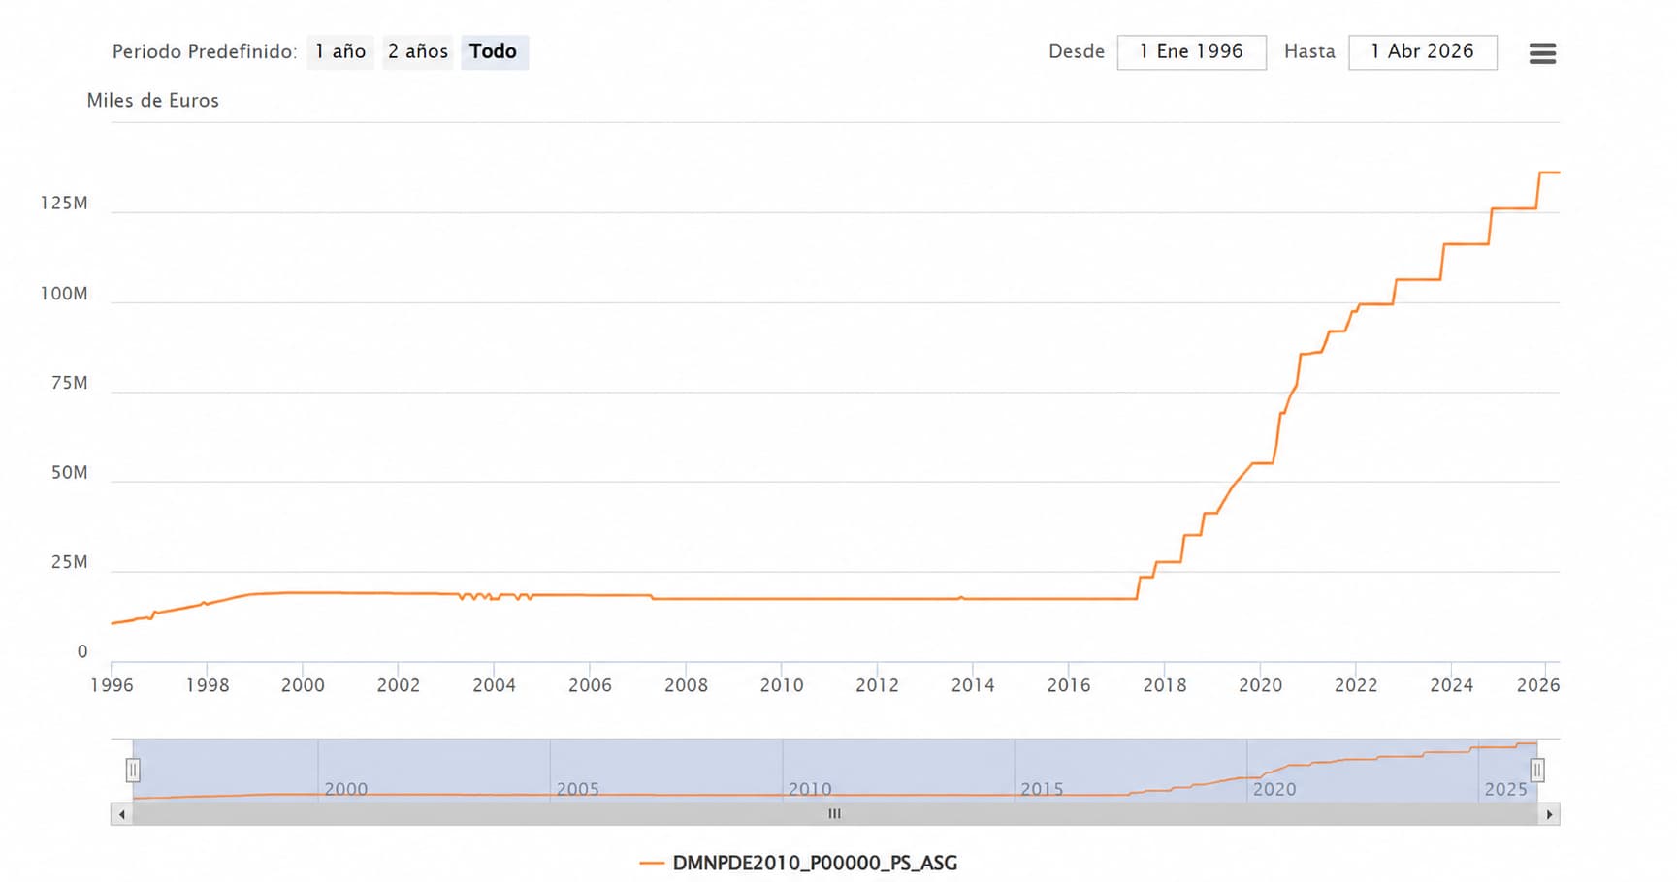Grab the left navigator range handle

(x=133, y=771)
